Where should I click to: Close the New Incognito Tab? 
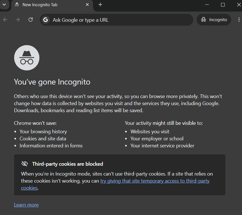[87, 5]
